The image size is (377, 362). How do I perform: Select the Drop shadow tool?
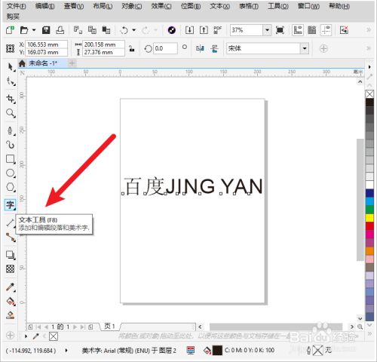tap(11, 255)
